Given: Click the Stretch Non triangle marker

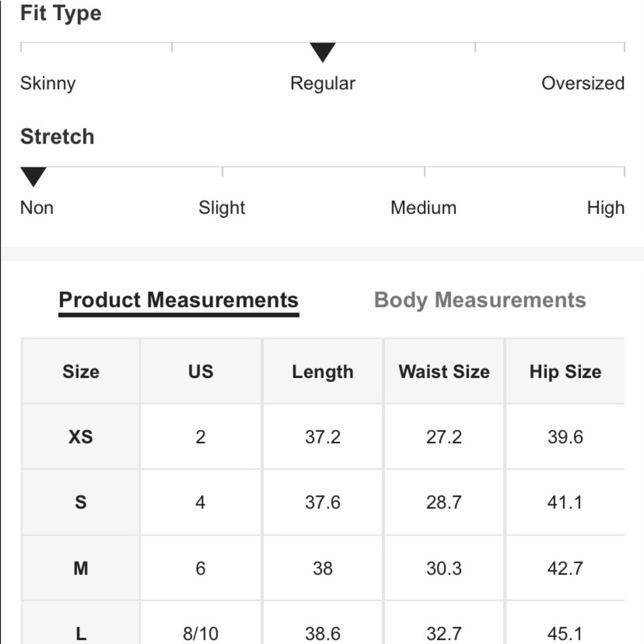Looking at the screenshot, I should (x=33, y=177).
